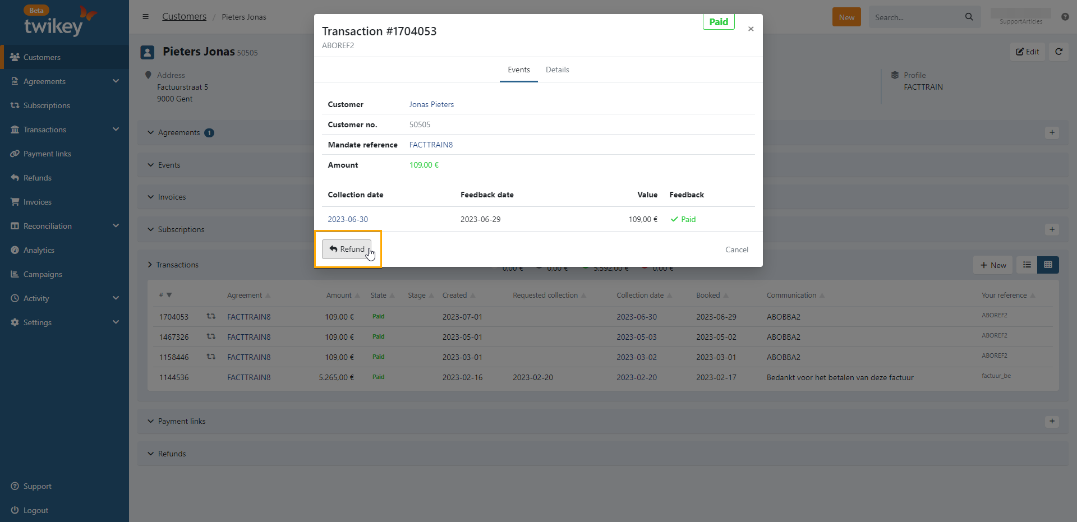Click the refresh icon next to Edit
Image resolution: width=1077 pixels, height=522 pixels.
coord(1058,52)
